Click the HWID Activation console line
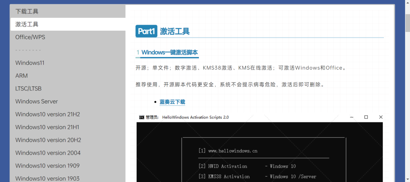Screen dimensions: 410x182 [x=247, y=166]
